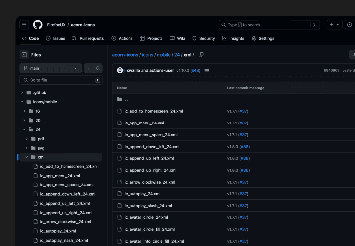Go to the GitHub homepage logo
355x246 pixels.
coord(38,25)
